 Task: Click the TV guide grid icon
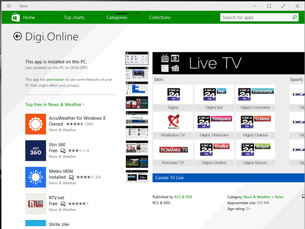tap(165, 68)
